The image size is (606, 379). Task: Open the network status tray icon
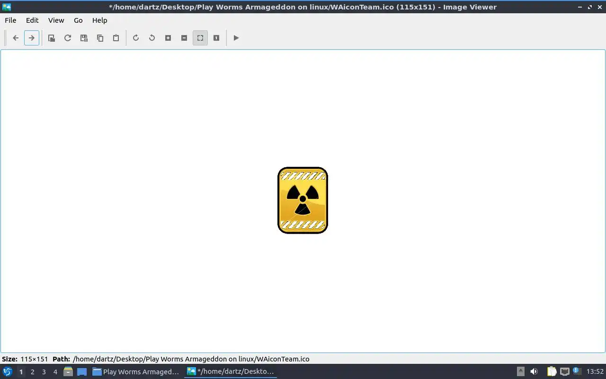click(x=565, y=372)
